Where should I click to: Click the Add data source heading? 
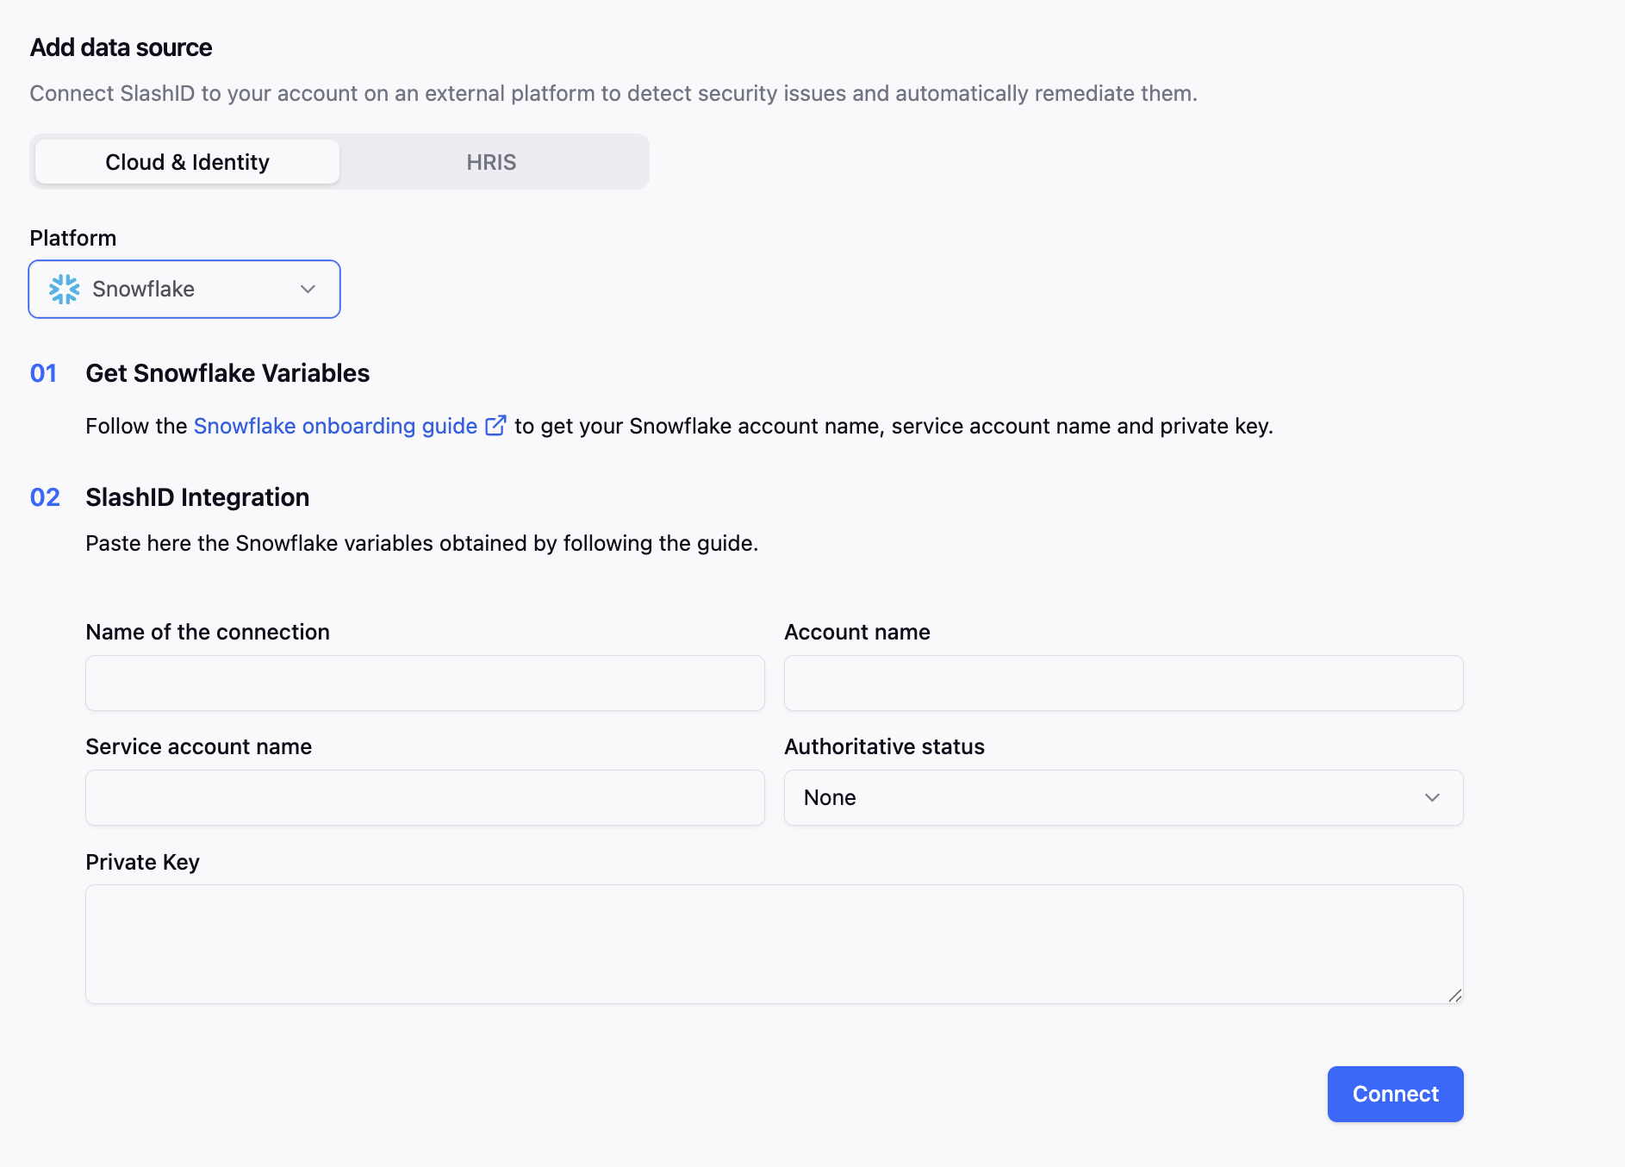click(121, 47)
